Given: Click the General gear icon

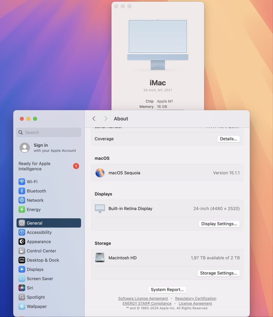Looking at the screenshot, I should pyautogui.click(x=22, y=223).
